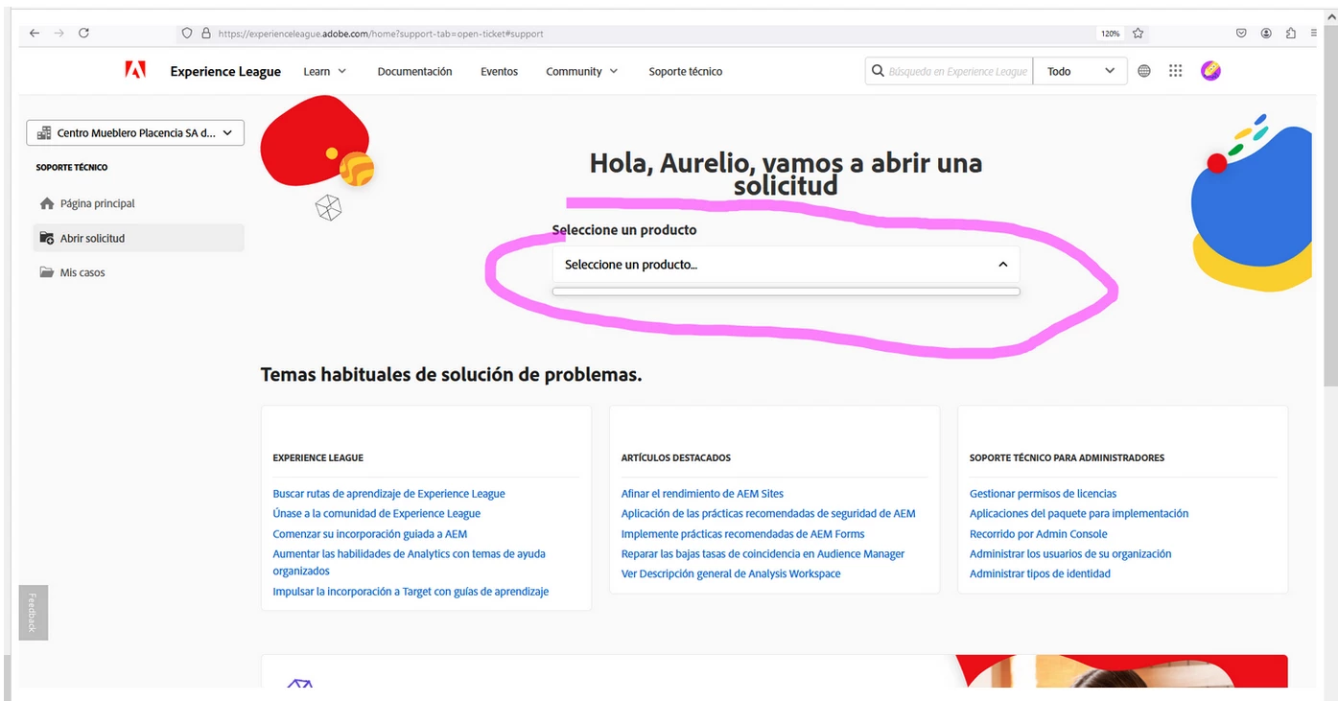Open Aplicación de prácticas de seguridad AEM link
This screenshot has width=1338, height=701.
coord(768,514)
